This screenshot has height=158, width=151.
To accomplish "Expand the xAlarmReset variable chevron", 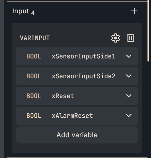I will (129, 116).
